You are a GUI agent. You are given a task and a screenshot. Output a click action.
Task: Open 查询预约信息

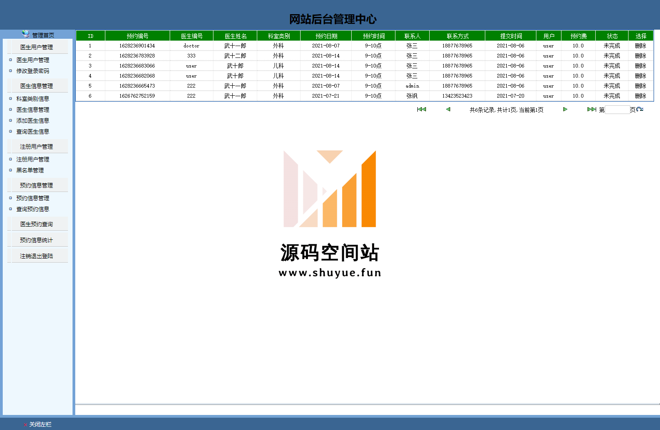point(33,209)
